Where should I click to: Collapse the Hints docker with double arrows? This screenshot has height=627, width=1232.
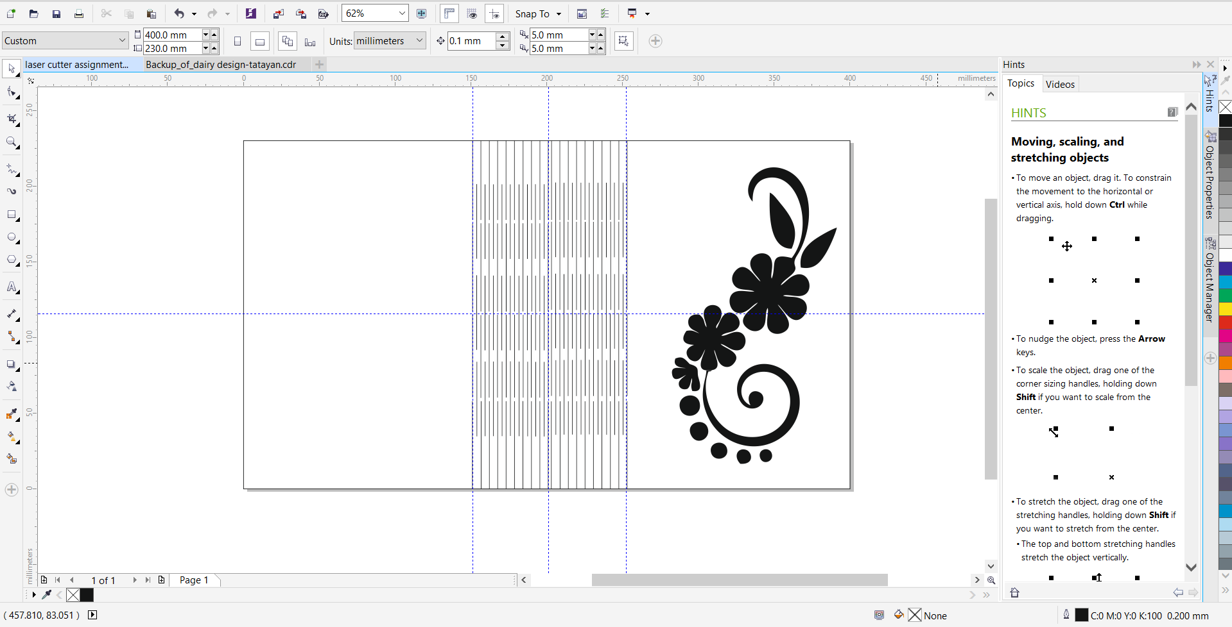(x=1197, y=65)
